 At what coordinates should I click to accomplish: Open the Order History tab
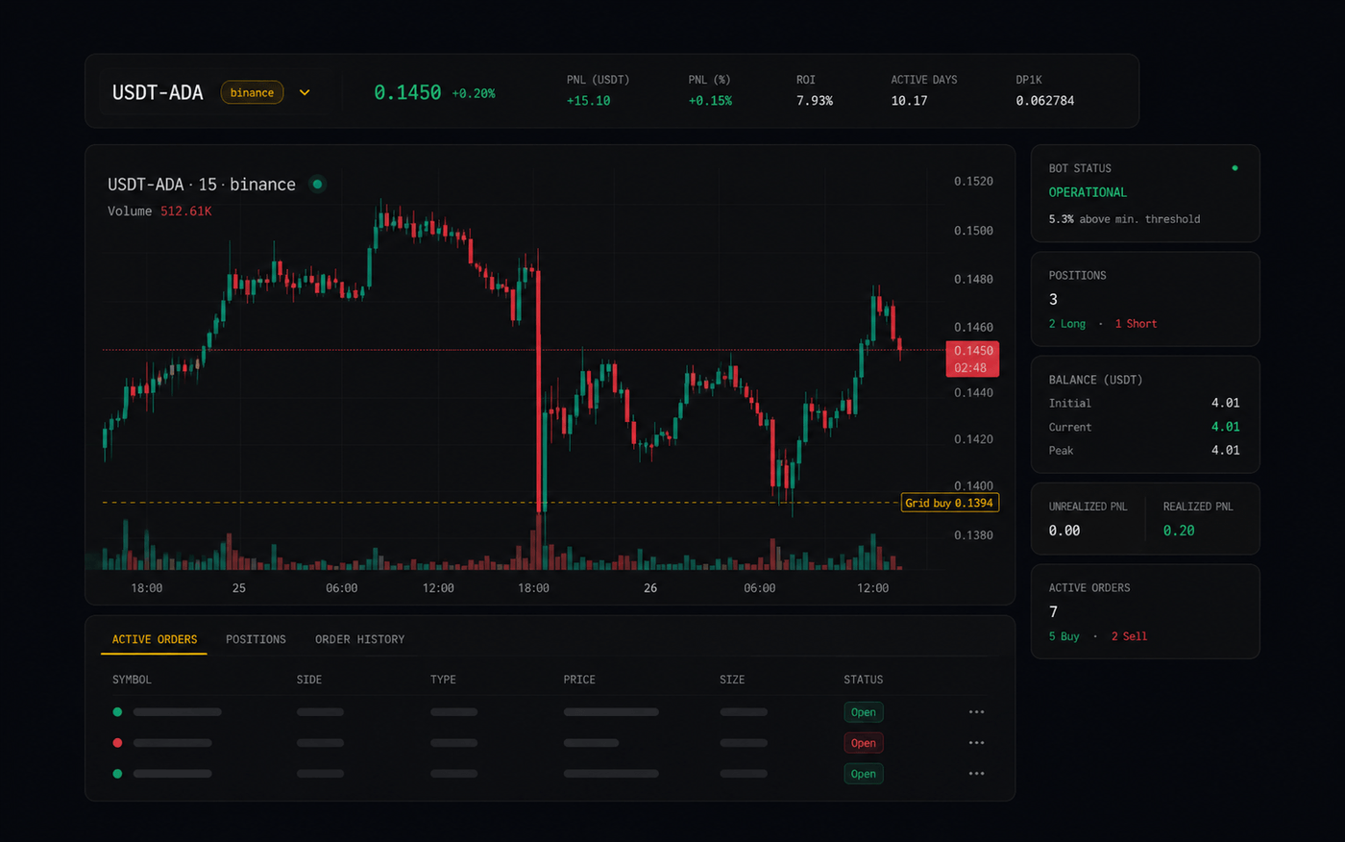click(359, 639)
